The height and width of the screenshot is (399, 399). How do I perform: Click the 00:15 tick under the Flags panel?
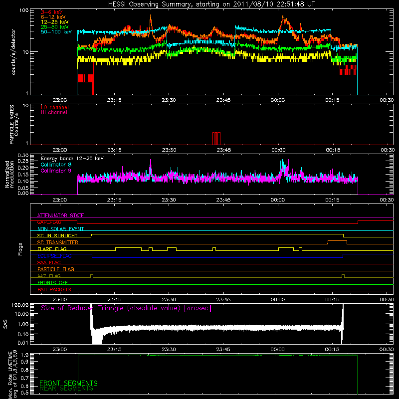[332, 300]
